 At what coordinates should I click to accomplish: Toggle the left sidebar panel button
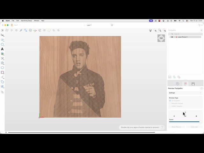point(2,30)
